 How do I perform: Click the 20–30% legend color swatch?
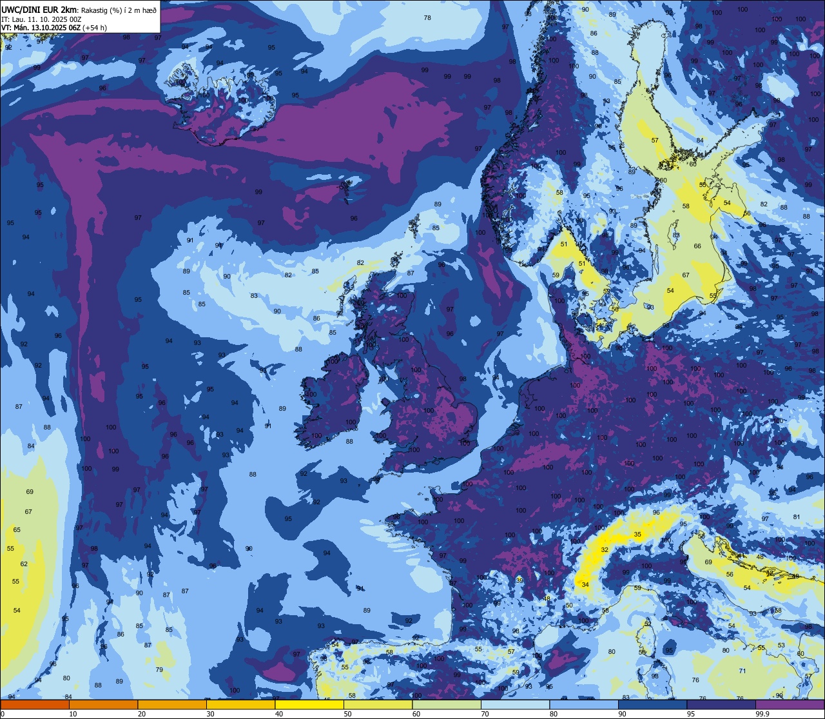(x=172, y=705)
